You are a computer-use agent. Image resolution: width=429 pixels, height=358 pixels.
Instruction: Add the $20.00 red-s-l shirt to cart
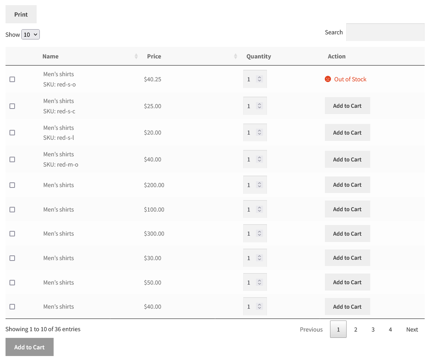(x=347, y=133)
